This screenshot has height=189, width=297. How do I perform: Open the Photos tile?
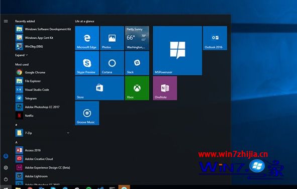click(x=112, y=38)
